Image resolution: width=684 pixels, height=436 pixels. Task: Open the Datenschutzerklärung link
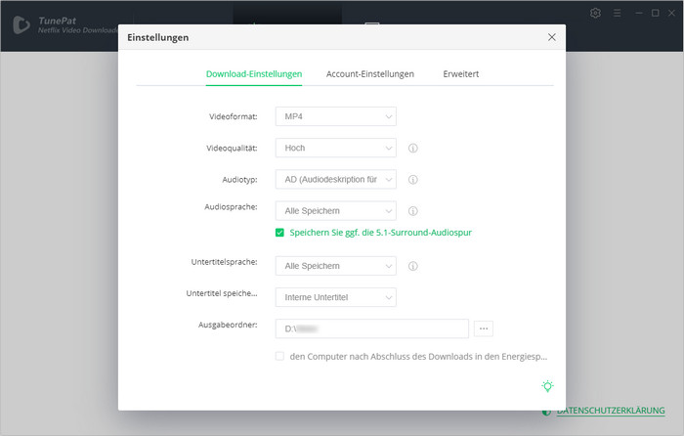click(x=611, y=412)
